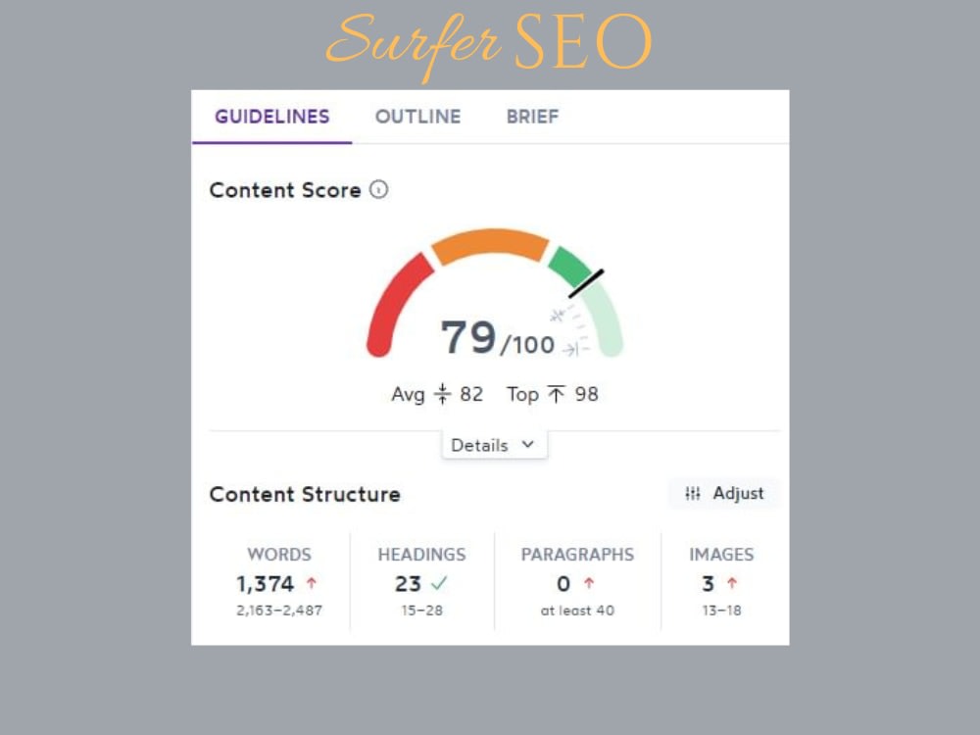Open the BRIEF tab
Screen dimensions: 980x735
click(532, 117)
